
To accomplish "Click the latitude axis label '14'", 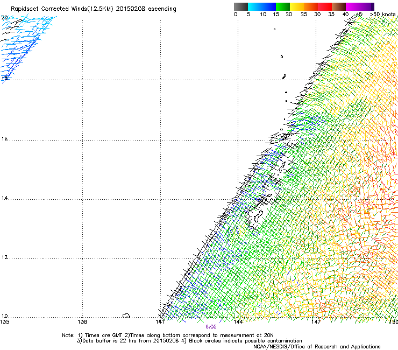I will coord(4,198).
